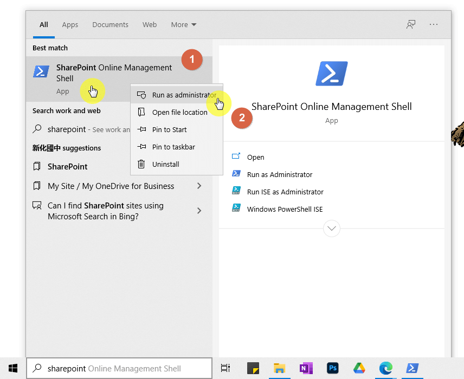Open PowerShell from the taskbar
Viewport: 464px width, 379px height.
tap(412, 368)
